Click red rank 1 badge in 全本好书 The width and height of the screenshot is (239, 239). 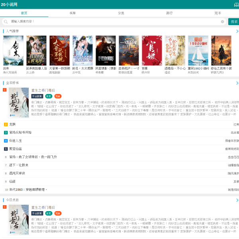tap(4, 90)
